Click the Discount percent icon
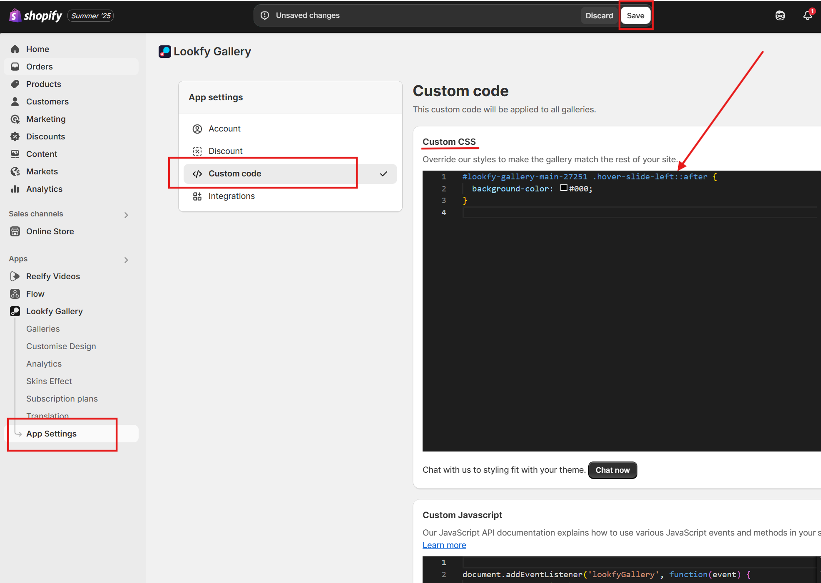The width and height of the screenshot is (821, 583). point(197,151)
